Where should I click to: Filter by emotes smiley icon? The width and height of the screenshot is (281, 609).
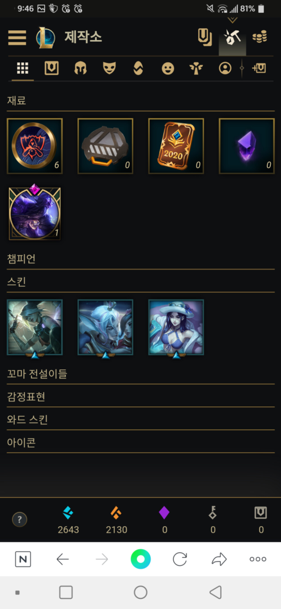tap(168, 68)
